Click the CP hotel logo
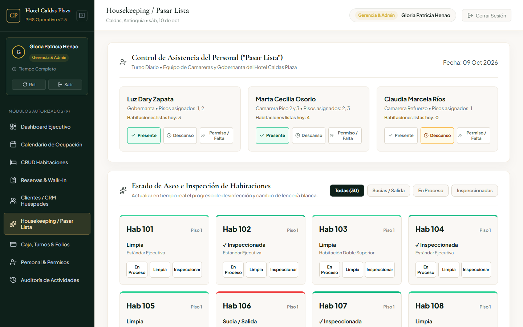 tap(13, 16)
